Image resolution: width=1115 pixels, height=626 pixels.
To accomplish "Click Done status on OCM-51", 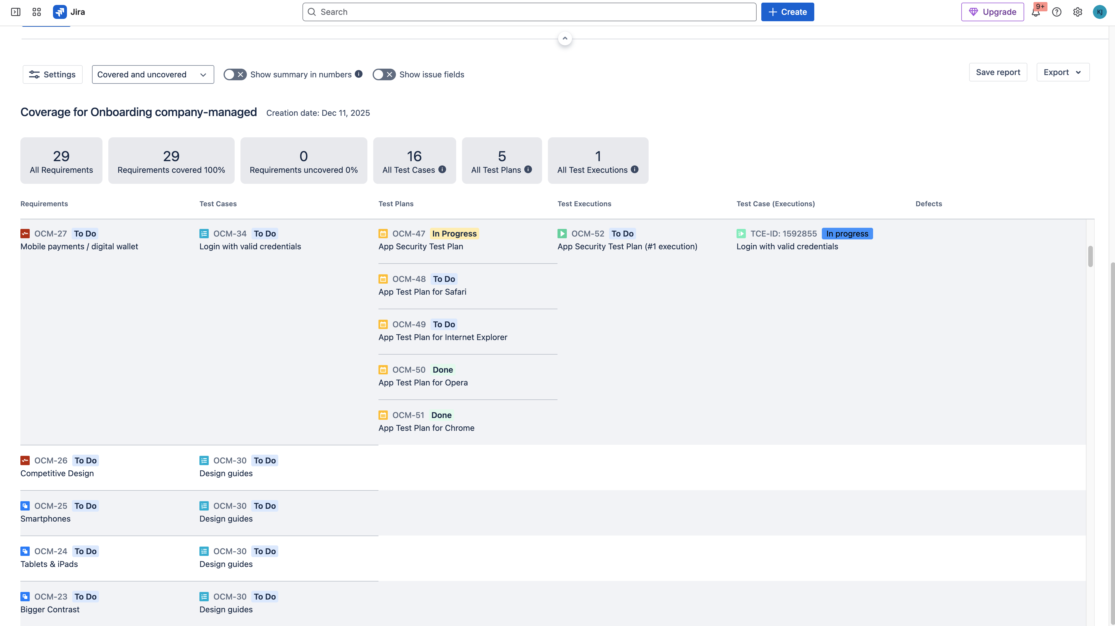I will (x=441, y=415).
